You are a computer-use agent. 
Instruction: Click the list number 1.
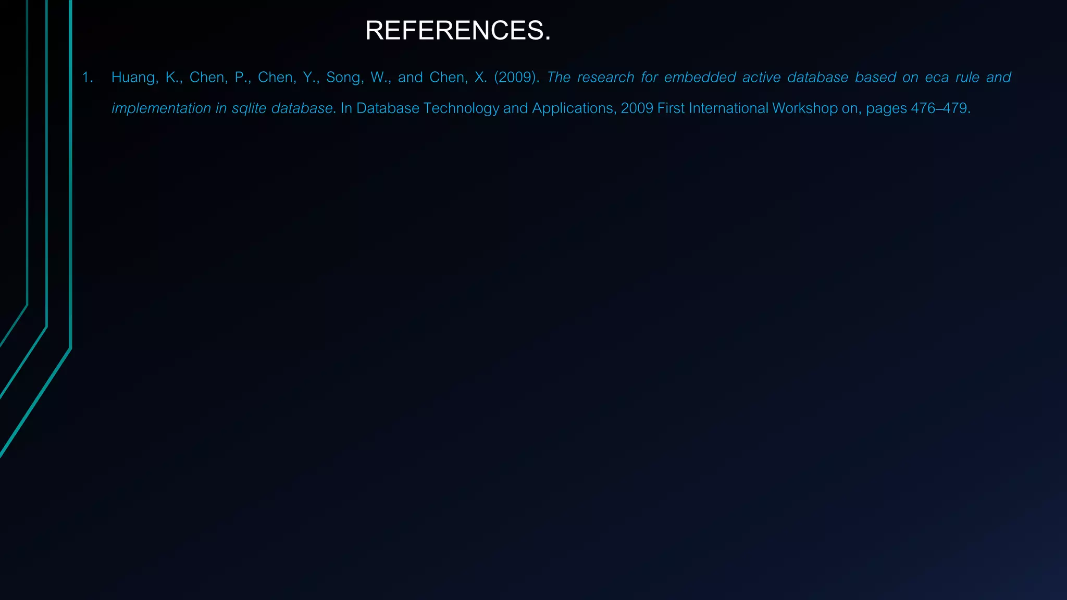click(87, 78)
